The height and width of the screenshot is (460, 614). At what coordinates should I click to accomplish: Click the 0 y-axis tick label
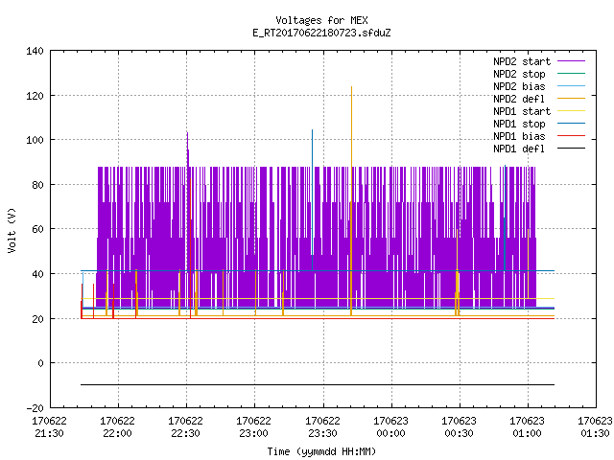click(40, 363)
